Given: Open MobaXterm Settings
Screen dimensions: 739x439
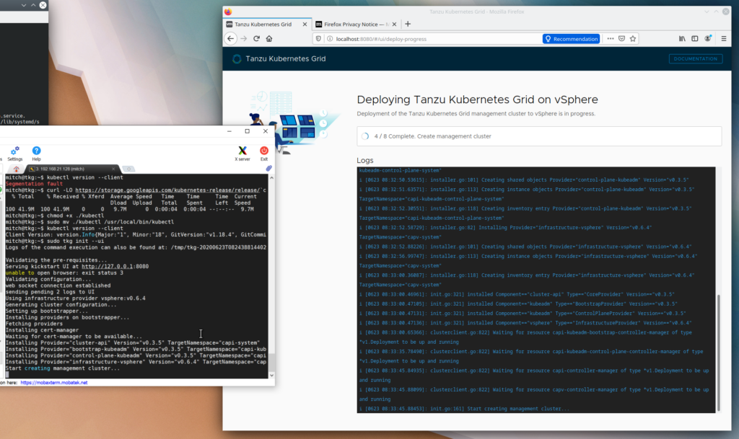Looking at the screenshot, I should coord(14,154).
